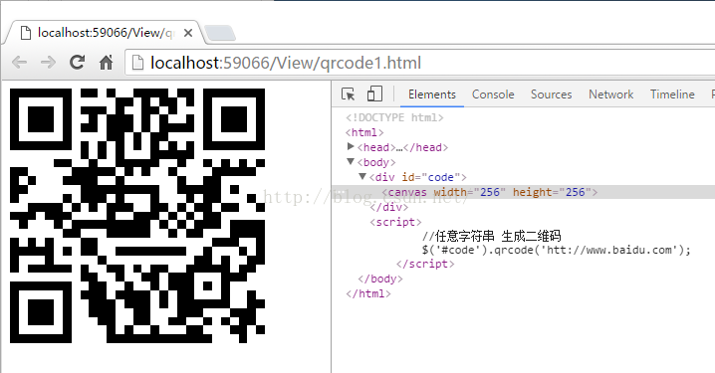Open the Sources tab
The width and height of the screenshot is (715, 373).
coord(551,94)
